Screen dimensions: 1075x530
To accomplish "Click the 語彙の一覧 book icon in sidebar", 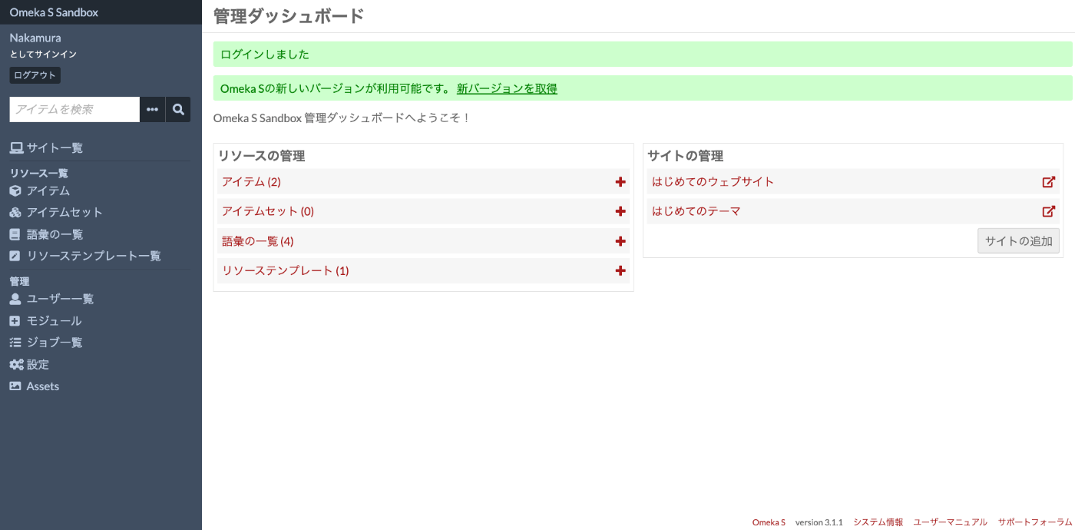I will (15, 234).
